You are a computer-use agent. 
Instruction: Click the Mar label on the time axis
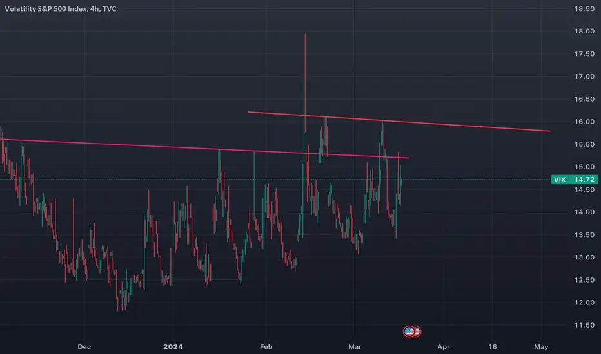click(x=355, y=347)
